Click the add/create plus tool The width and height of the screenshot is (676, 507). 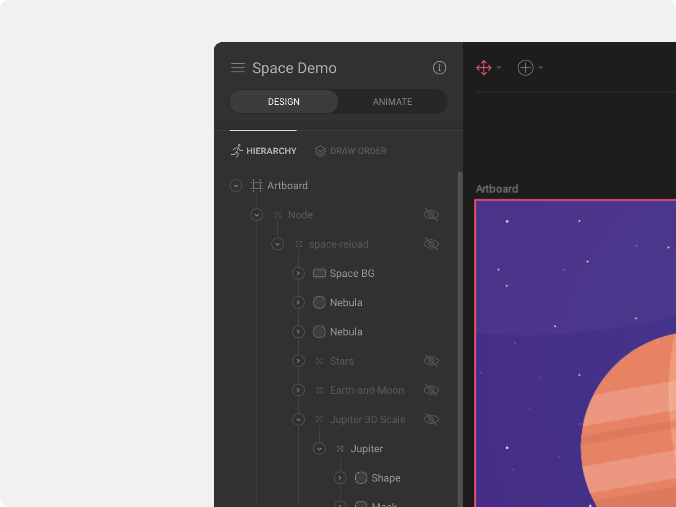526,68
